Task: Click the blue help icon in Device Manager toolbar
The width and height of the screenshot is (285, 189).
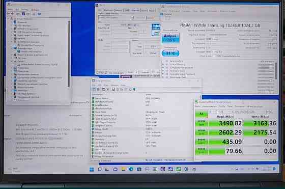Action: (x=23, y=14)
